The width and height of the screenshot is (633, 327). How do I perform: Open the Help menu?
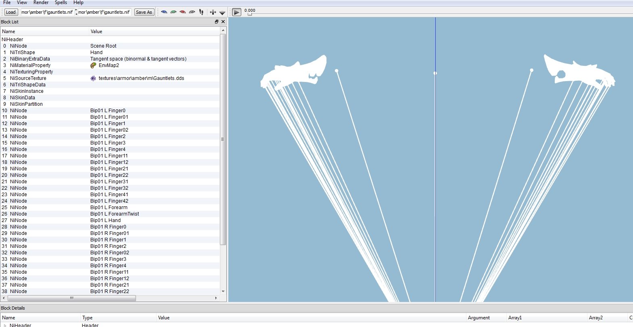pos(78,2)
